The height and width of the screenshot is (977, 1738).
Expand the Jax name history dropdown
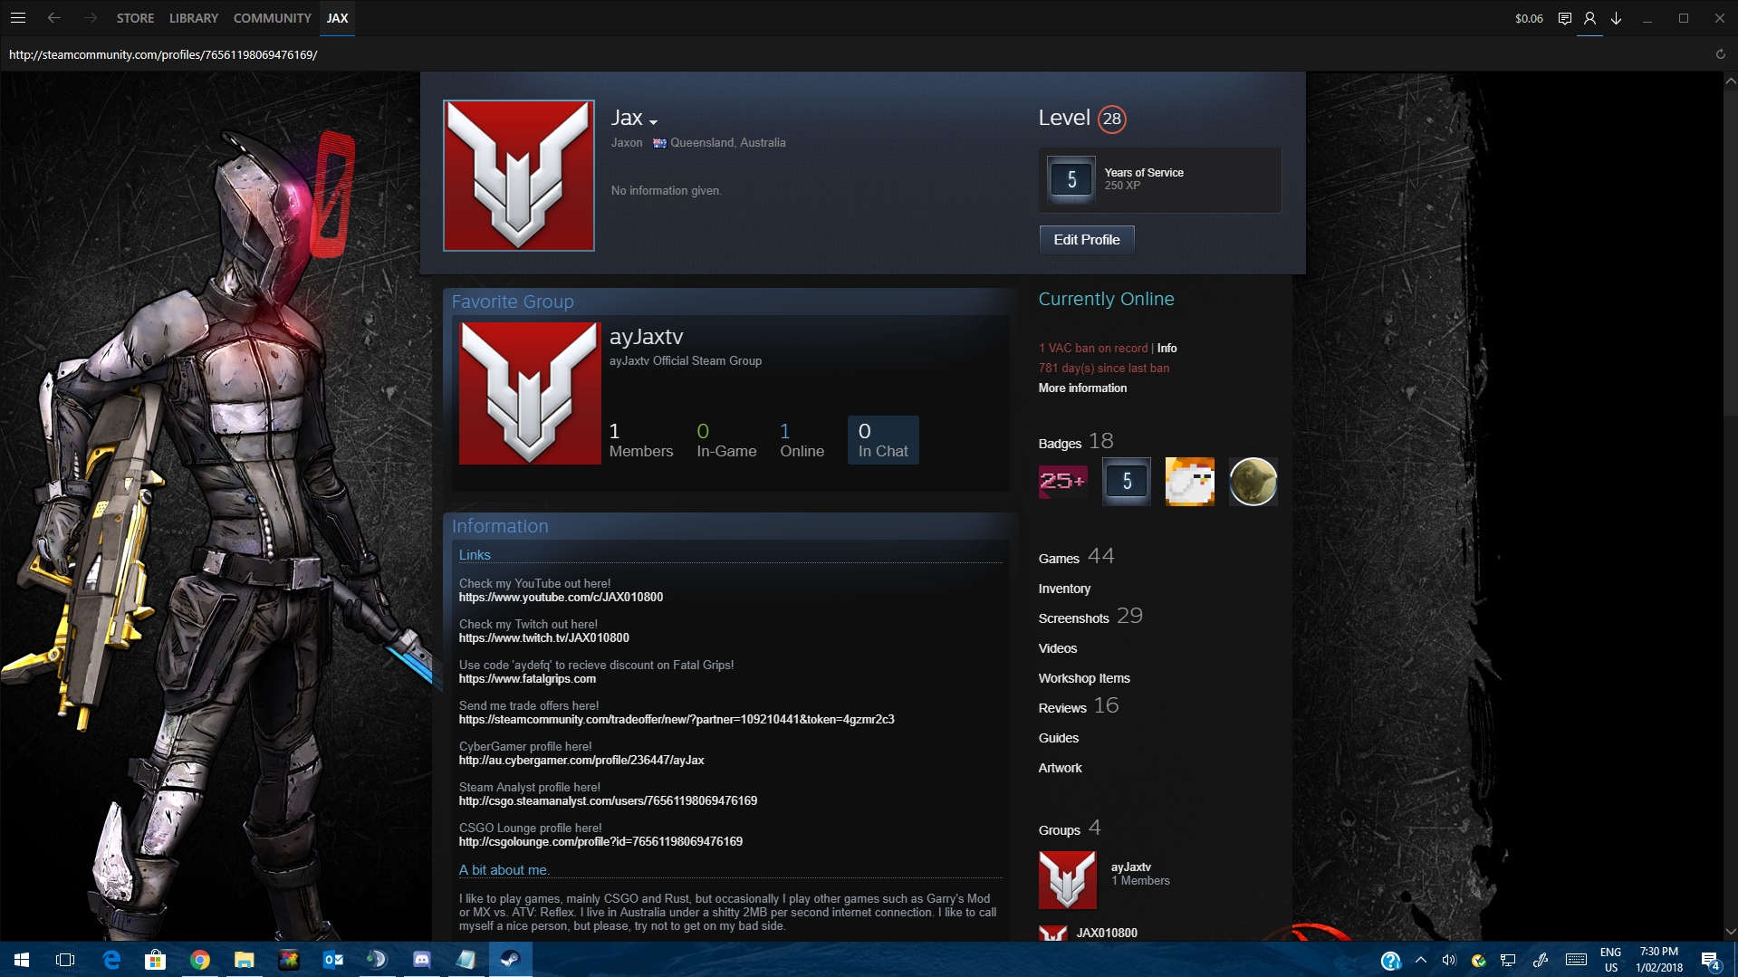point(653,121)
